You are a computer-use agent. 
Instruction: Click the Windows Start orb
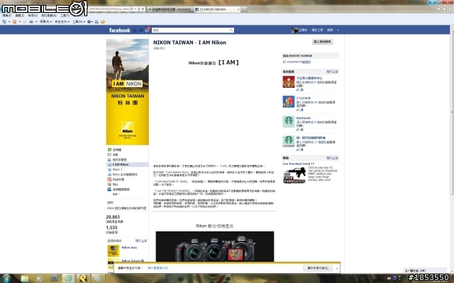6,278
